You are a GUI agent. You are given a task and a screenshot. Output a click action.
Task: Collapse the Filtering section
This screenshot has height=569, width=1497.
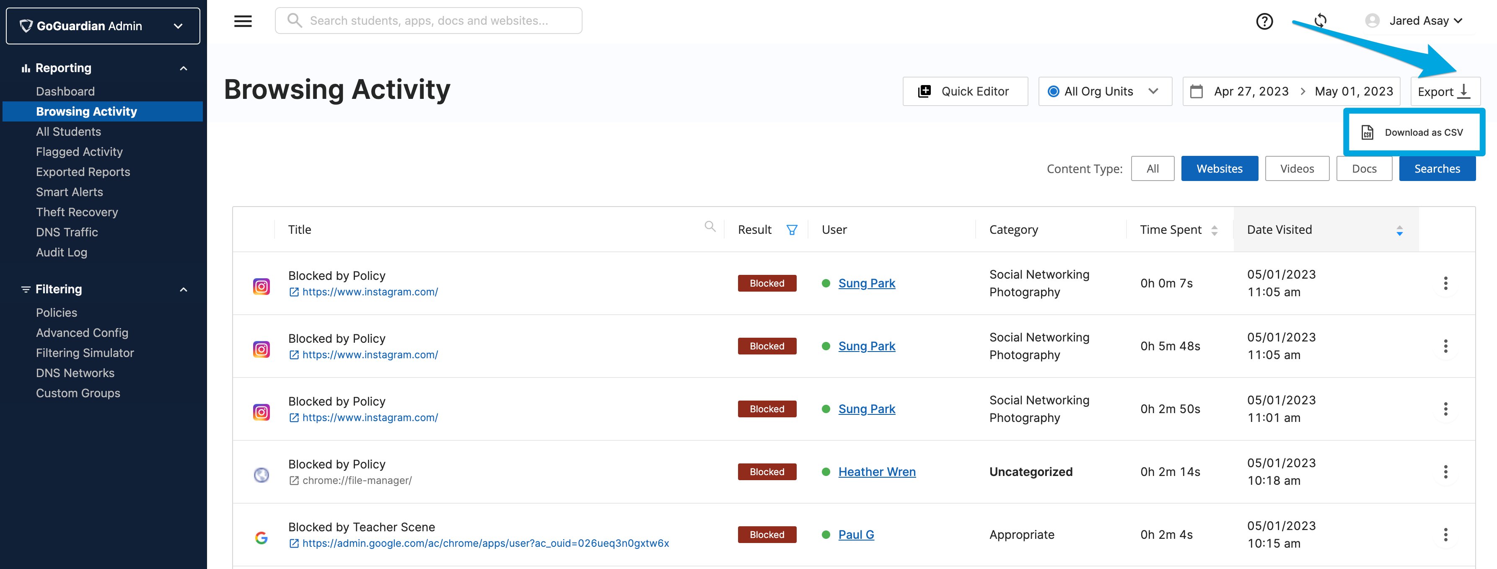click(x=184, y=289)
